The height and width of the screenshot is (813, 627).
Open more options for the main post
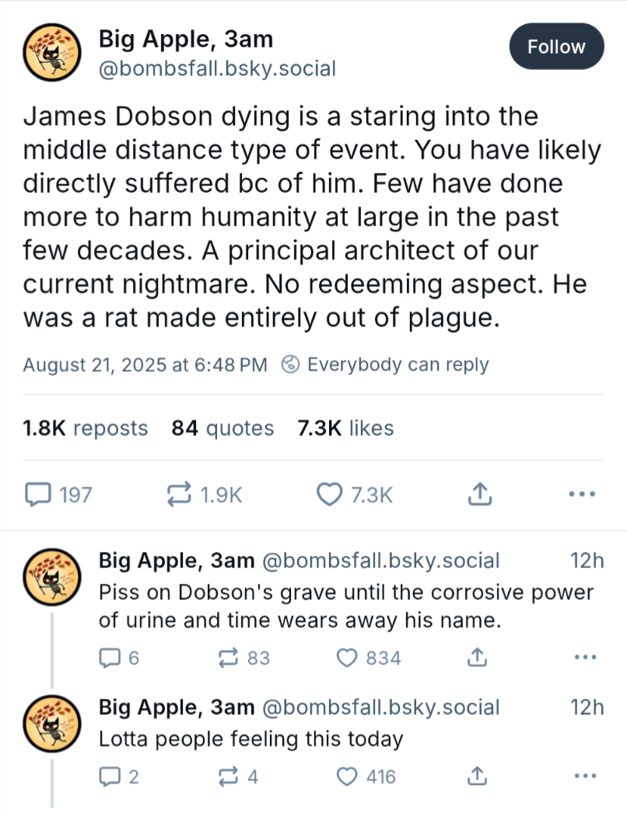click(582, 494)
